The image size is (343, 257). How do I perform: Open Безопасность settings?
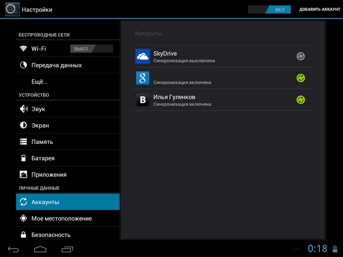(68, 235)
